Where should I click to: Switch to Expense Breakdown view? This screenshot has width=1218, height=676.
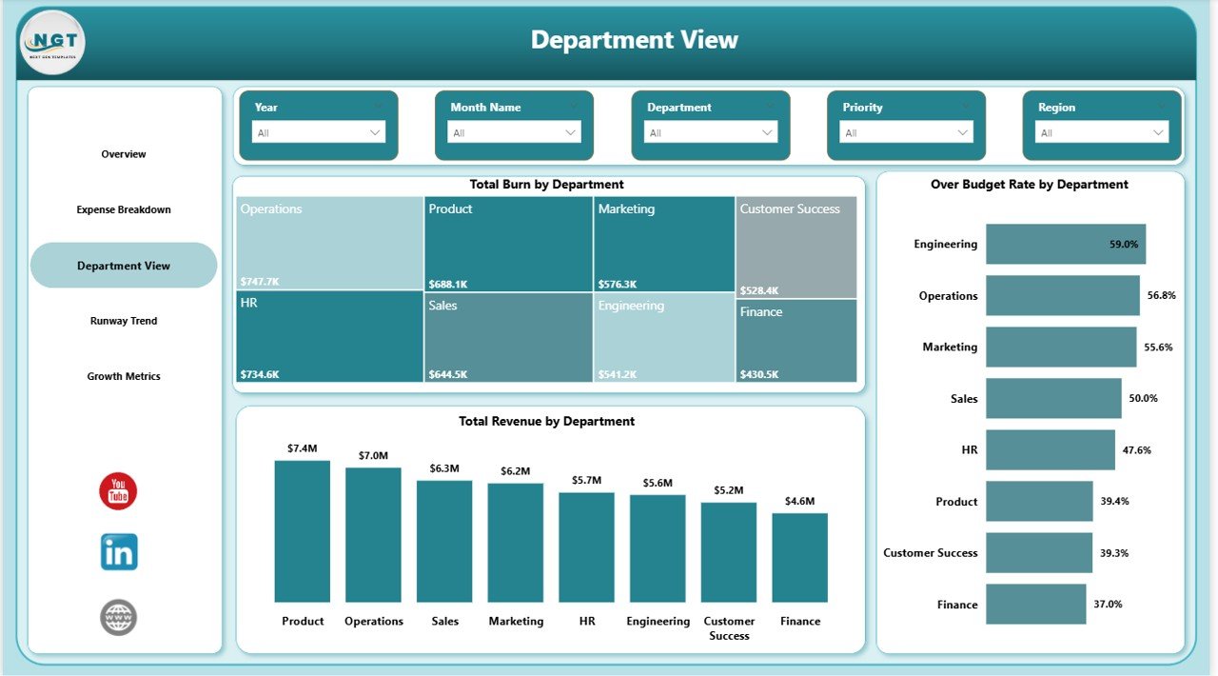coord(124,209)
